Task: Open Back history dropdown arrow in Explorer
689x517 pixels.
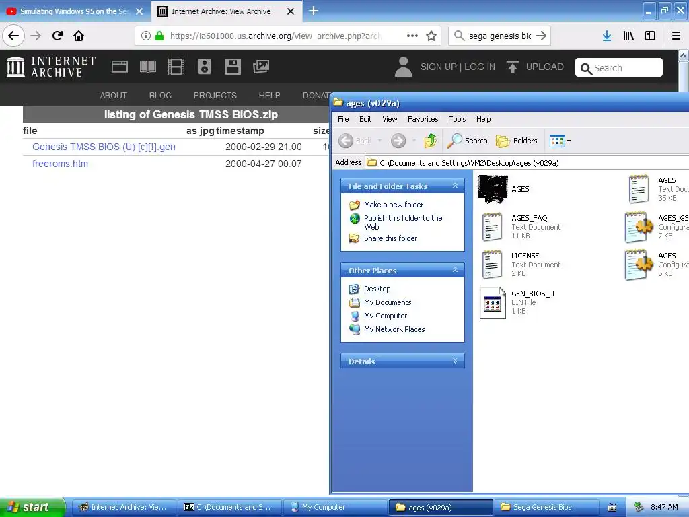Action: pos(379,141)
